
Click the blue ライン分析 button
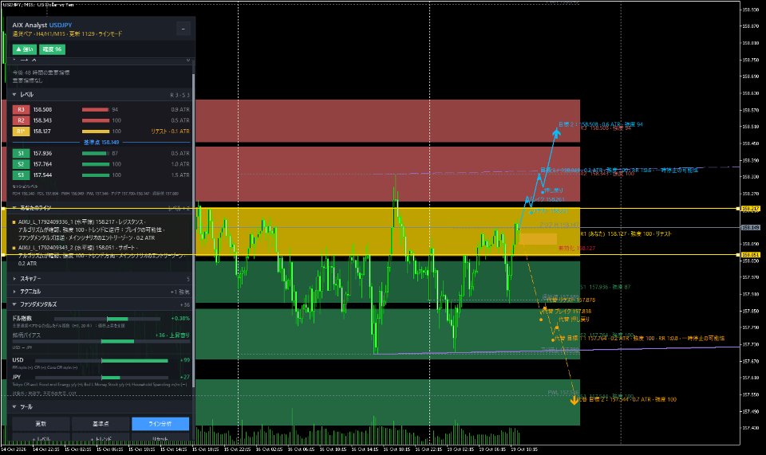(160, 424)
